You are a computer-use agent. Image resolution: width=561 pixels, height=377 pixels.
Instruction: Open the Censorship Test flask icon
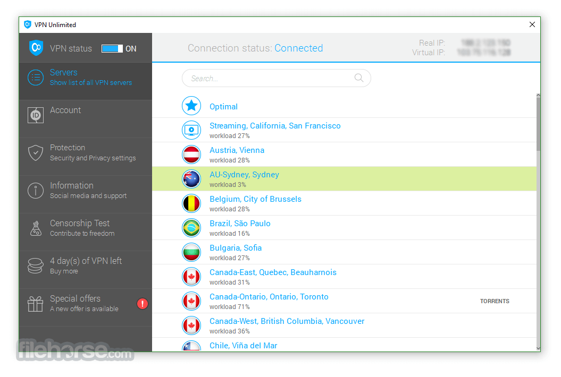click(36, 228)
